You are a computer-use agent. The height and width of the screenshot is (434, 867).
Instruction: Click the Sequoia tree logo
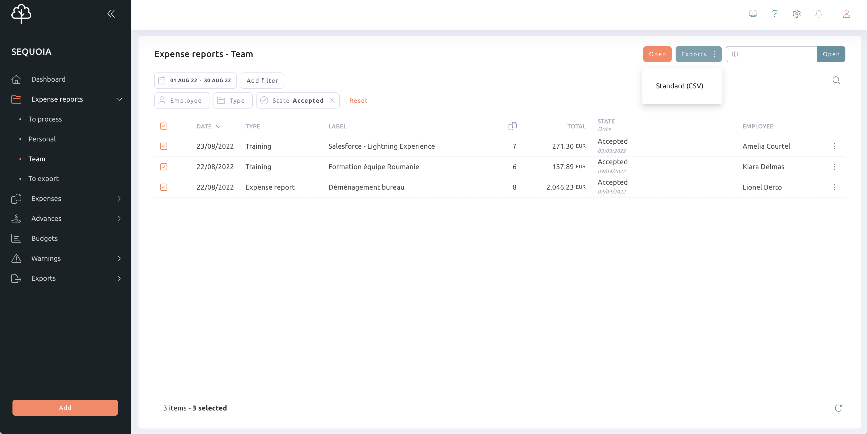pyautogui.click(x=21, y=14)
